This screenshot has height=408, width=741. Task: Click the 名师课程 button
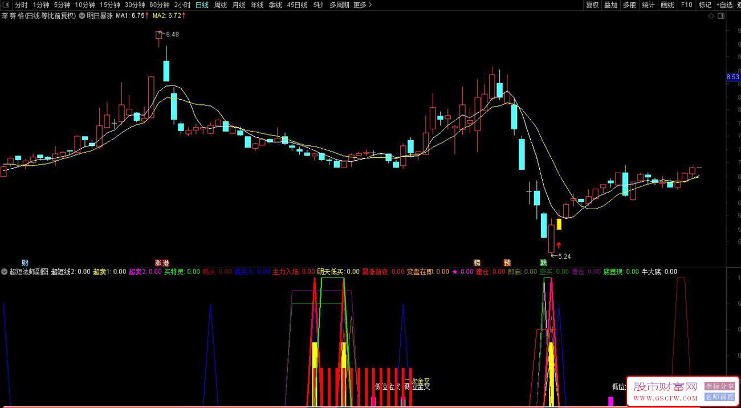click(x=719, y=397)
